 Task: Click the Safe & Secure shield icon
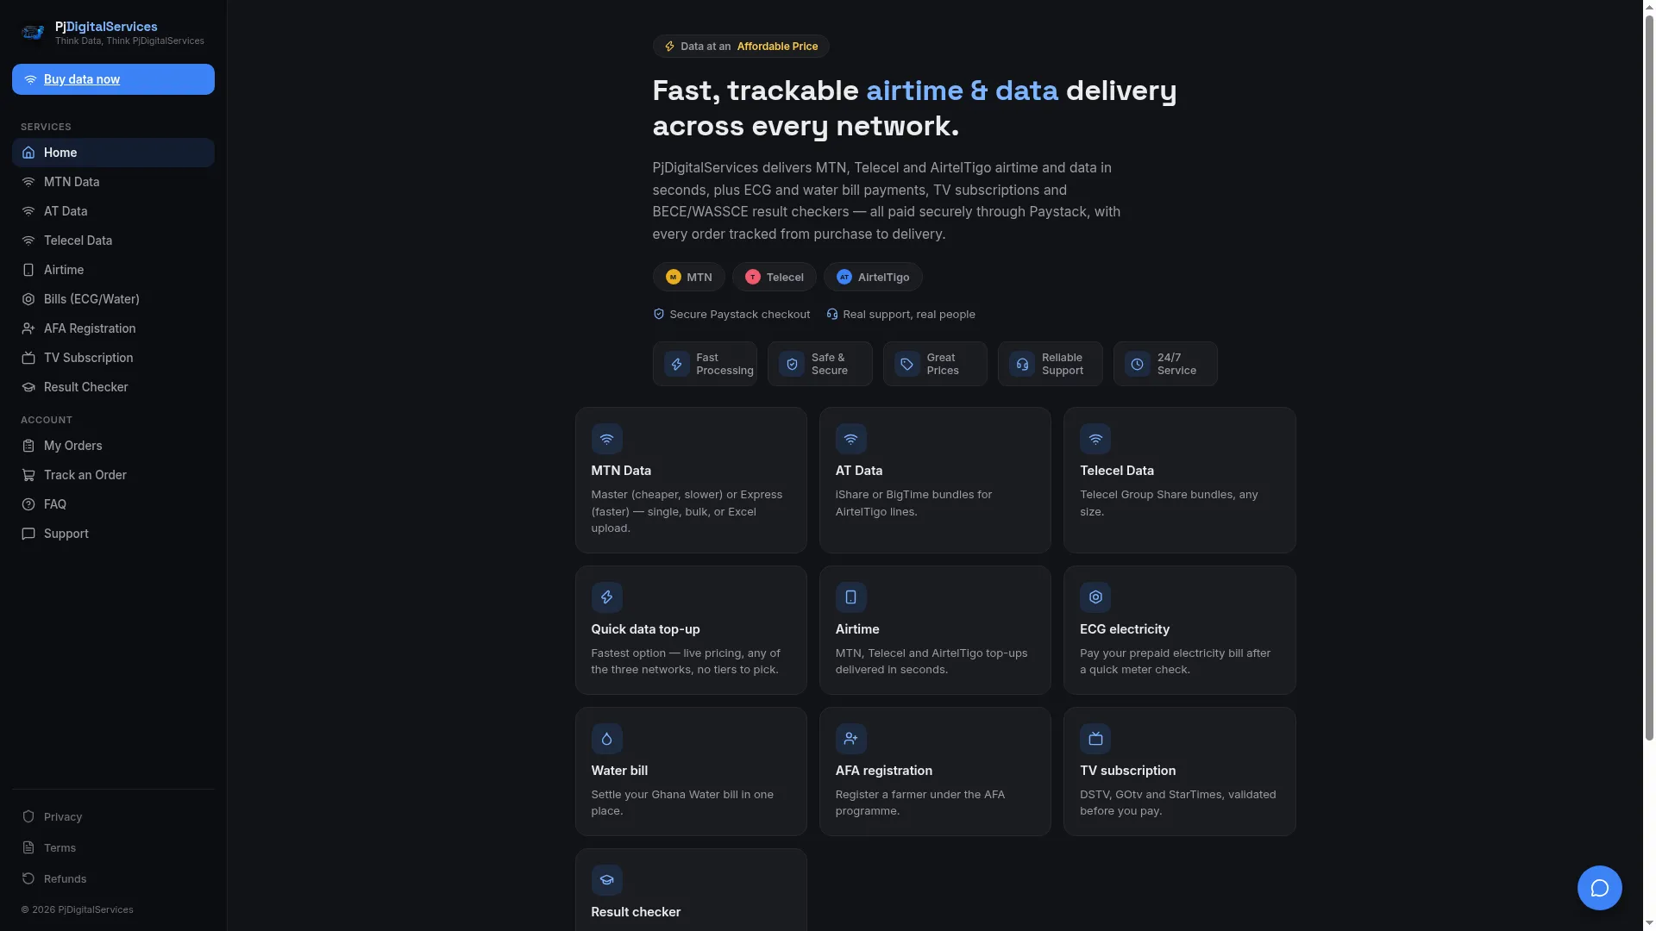[792, 365]
